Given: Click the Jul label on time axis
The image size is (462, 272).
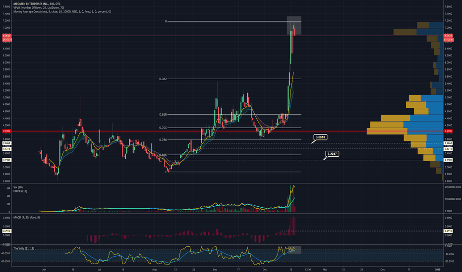Looking at the screenshot, I should point(99,270).
